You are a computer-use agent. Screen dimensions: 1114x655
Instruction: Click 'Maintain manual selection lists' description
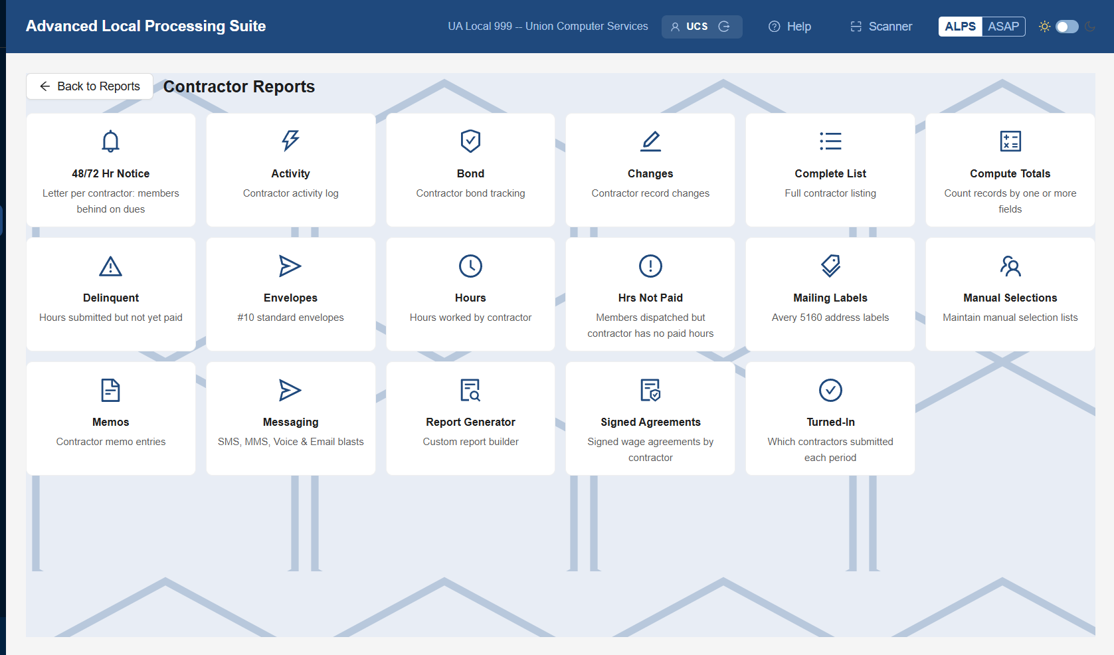pos(1010,318)
